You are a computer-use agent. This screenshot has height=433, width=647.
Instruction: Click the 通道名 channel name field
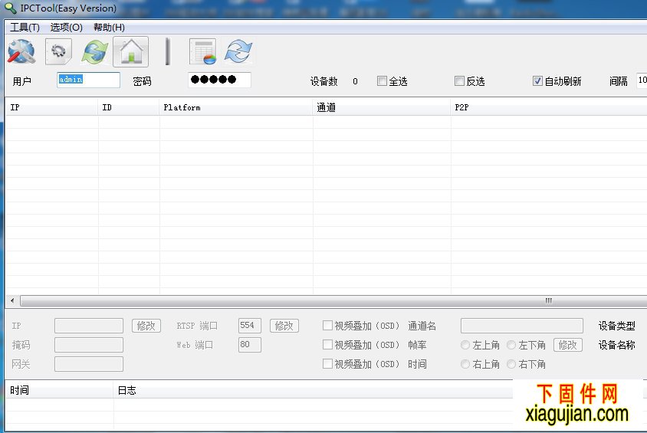coord(522,326)
